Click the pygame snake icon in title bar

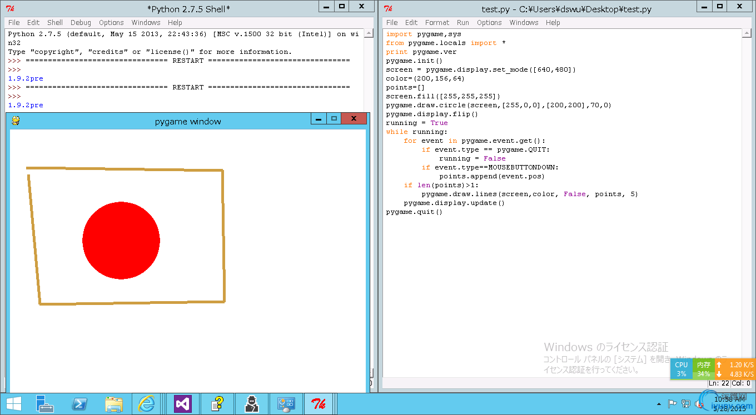[x=16, y=121]
